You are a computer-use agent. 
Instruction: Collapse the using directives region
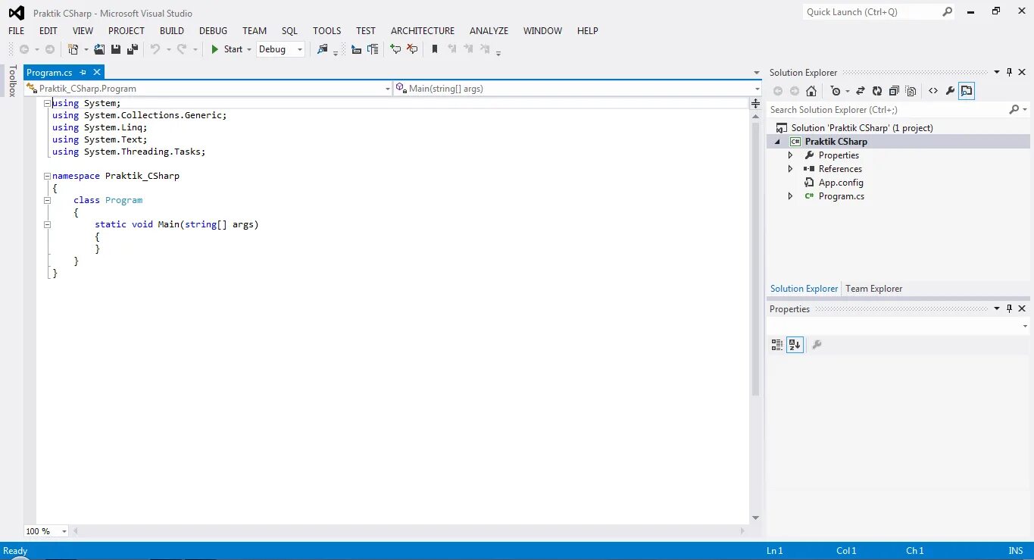(x=47, y=103)
